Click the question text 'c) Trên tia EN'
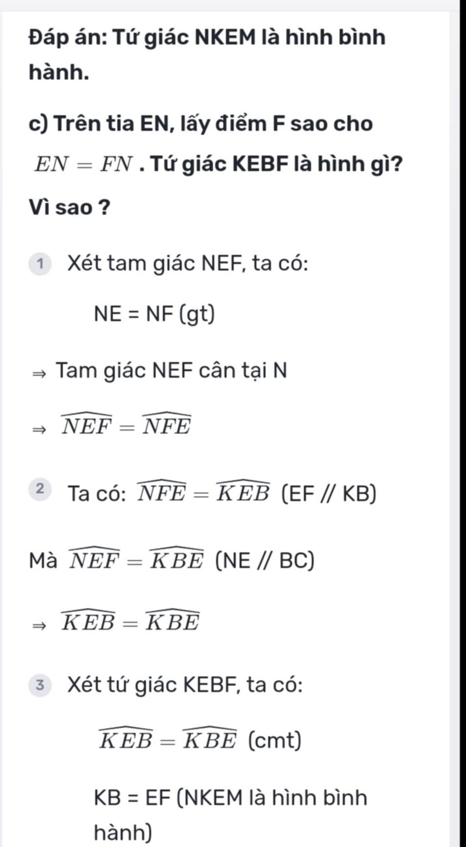 click(201, 124)
